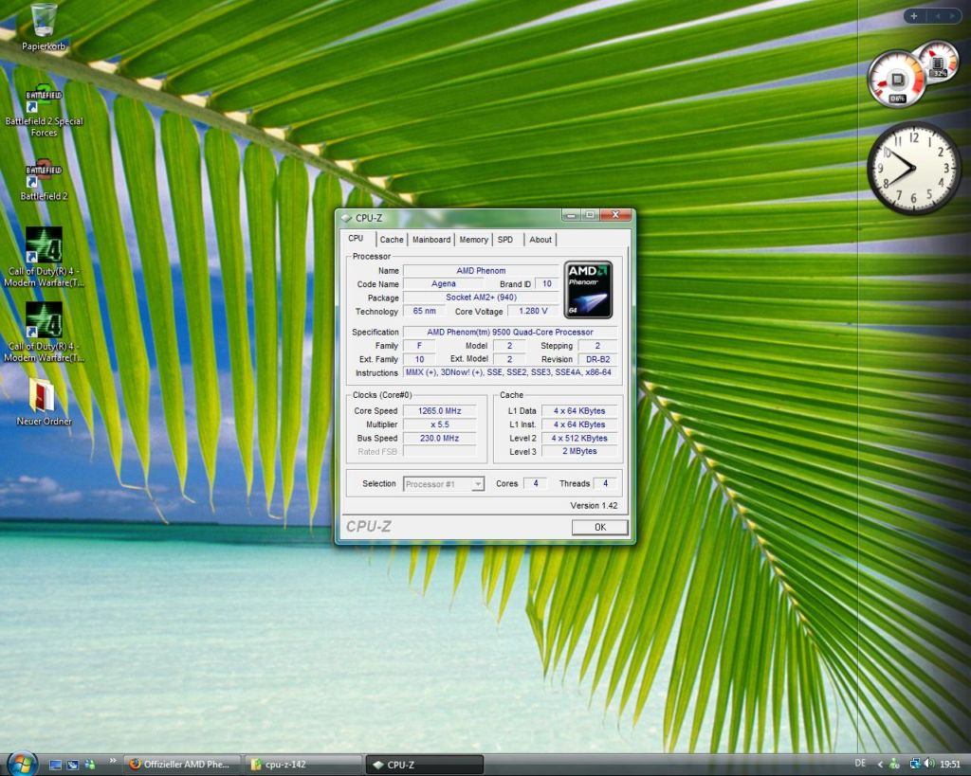Click the empty Rated FSB field
This screenshot has width=971, height=776.
click(440, 452)
